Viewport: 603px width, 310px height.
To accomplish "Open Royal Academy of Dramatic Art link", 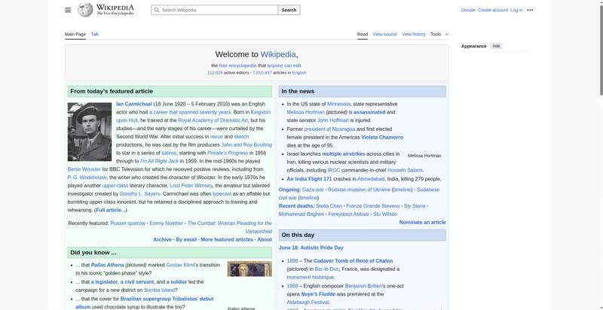I will (213, 120).
